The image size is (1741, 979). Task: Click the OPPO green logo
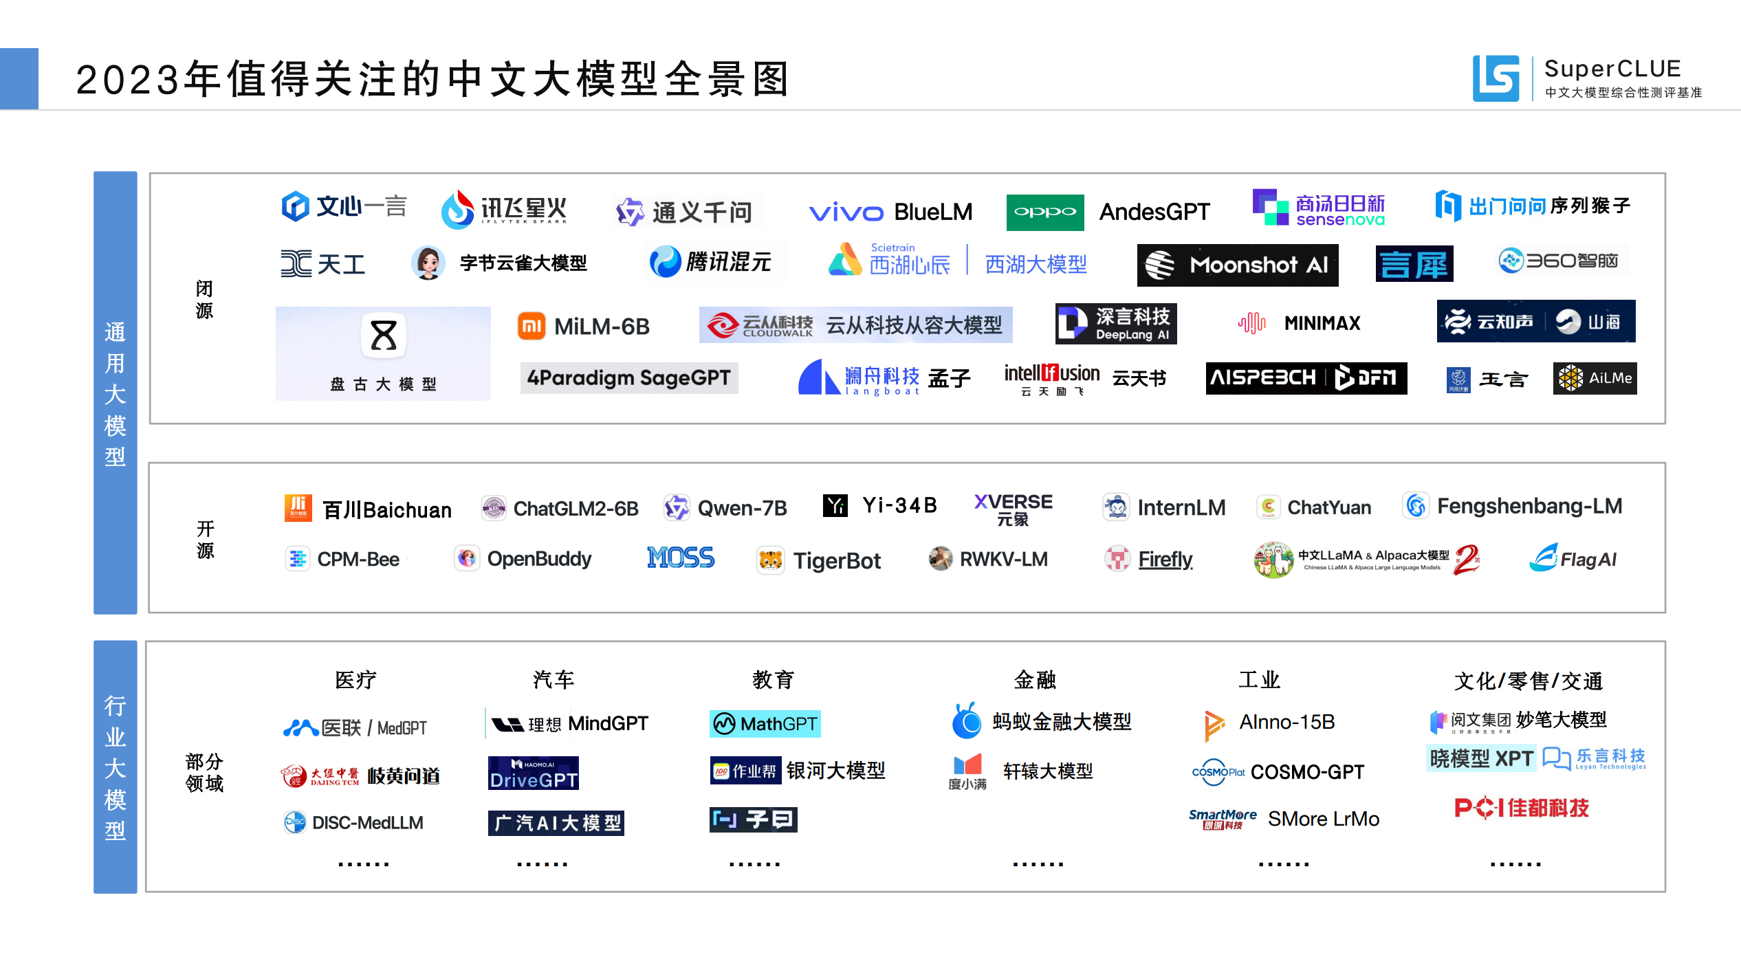1044,212
